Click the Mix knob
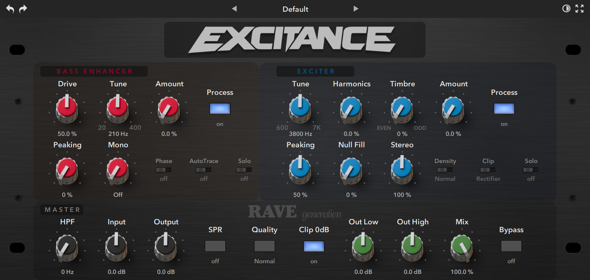This screenshot has height=280, width=590. 462,247
